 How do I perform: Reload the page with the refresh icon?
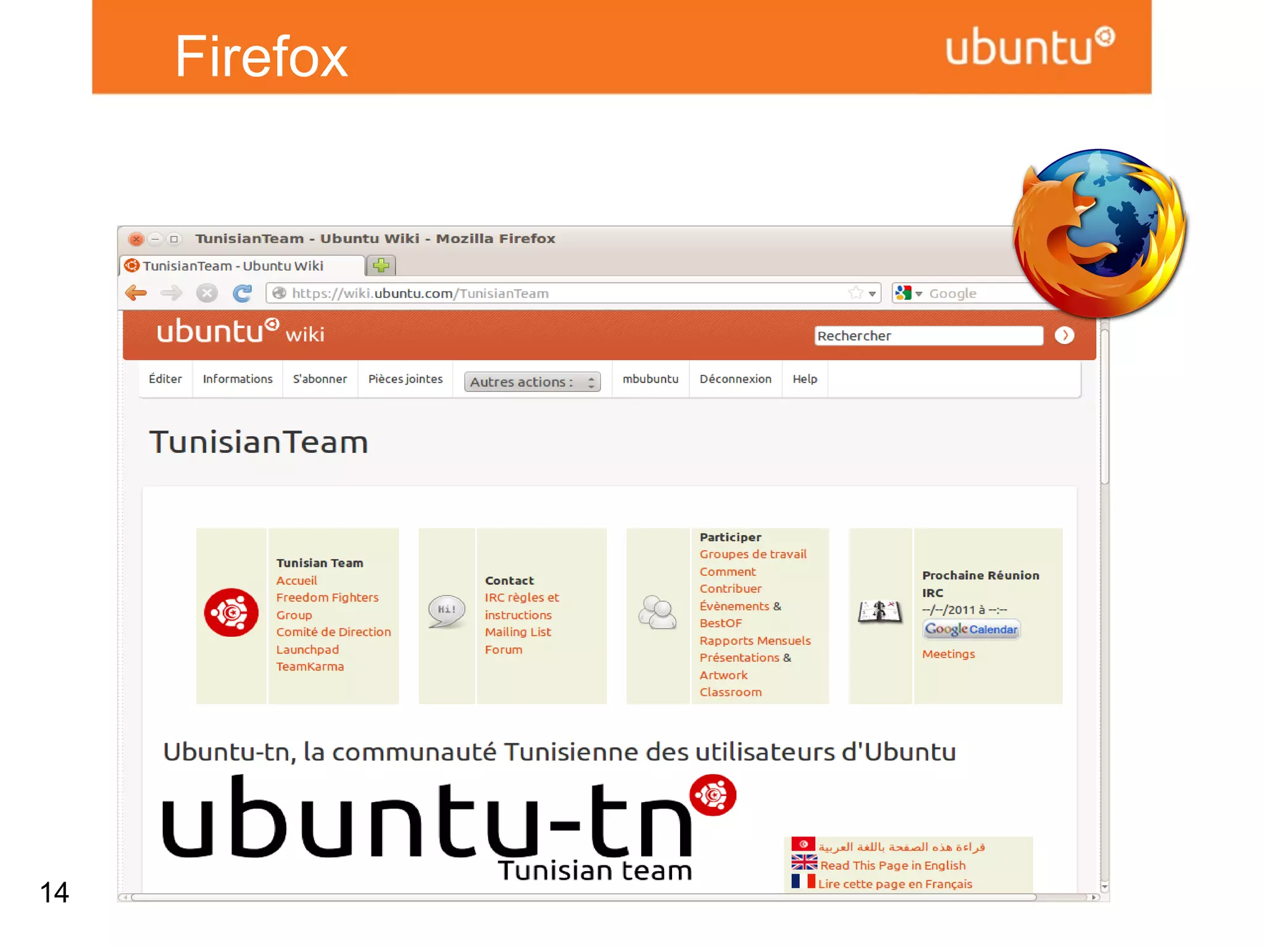(242, 293)
